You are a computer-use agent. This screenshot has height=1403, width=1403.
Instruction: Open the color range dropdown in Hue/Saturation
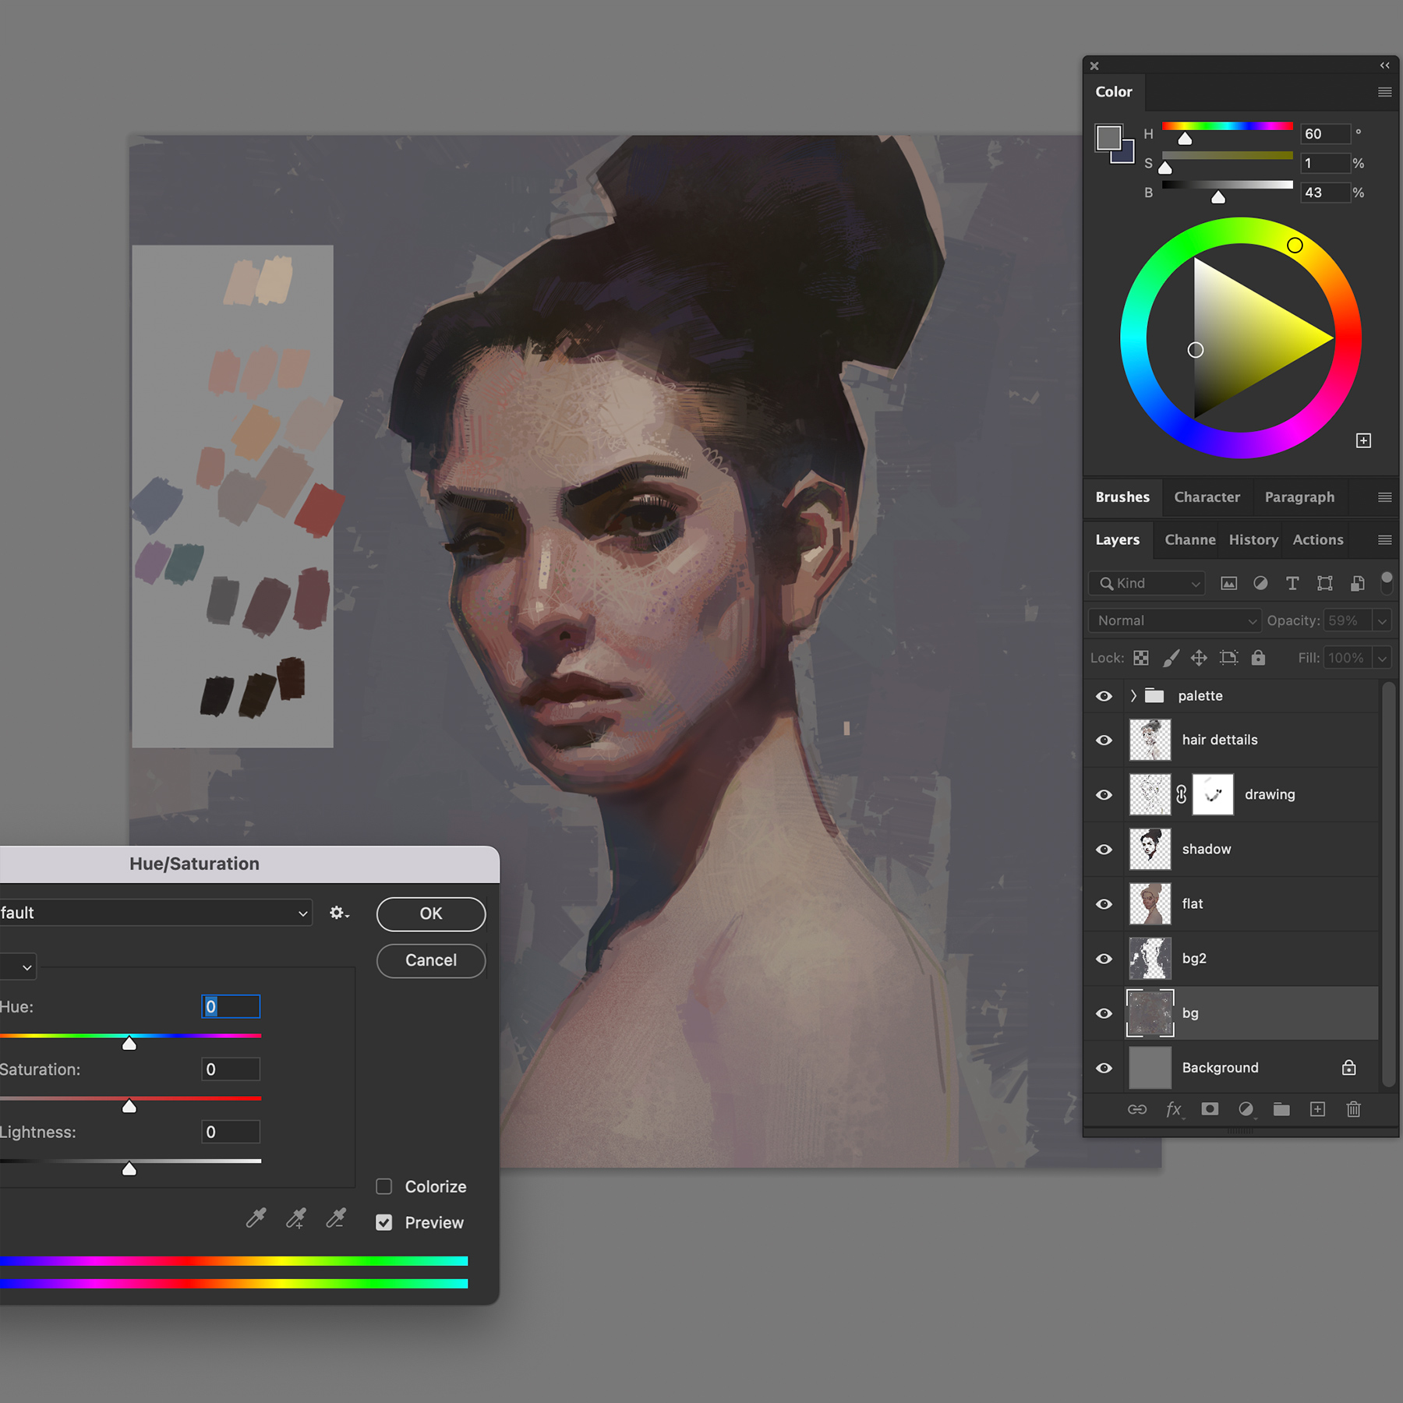pyautogui.click(x=18, y=967)
